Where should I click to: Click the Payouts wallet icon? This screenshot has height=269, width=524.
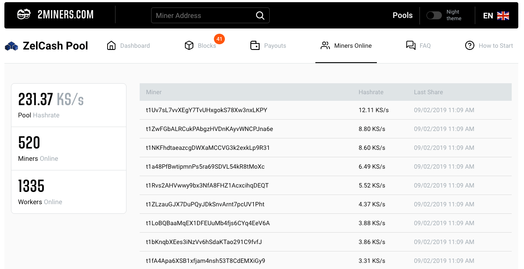pos(255,46)
